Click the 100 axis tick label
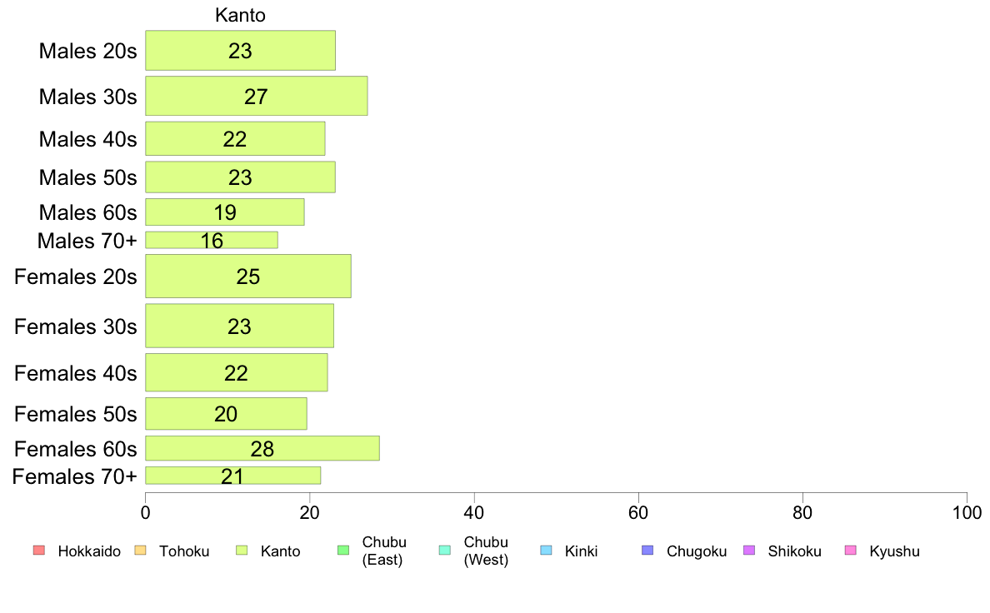This screenshot has width=990, height=613. [x=967, y=512]
